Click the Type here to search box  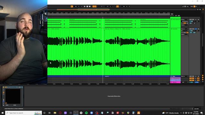coord(23,113)
